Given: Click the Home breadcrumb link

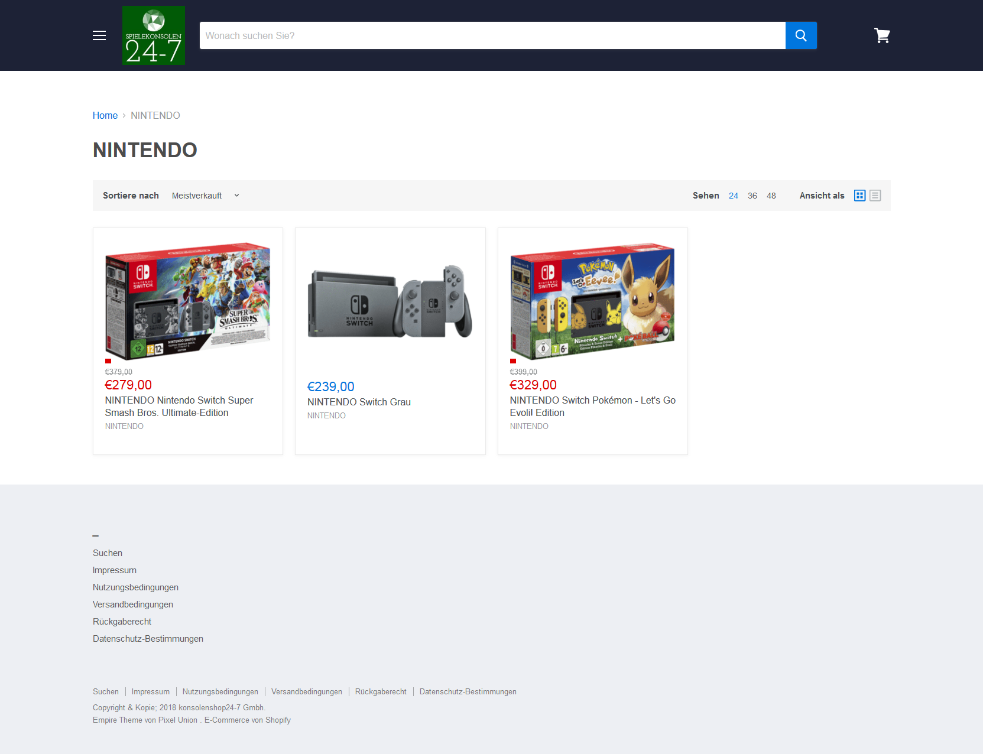Looking at the screenshot, I should (x=105, y=115).
